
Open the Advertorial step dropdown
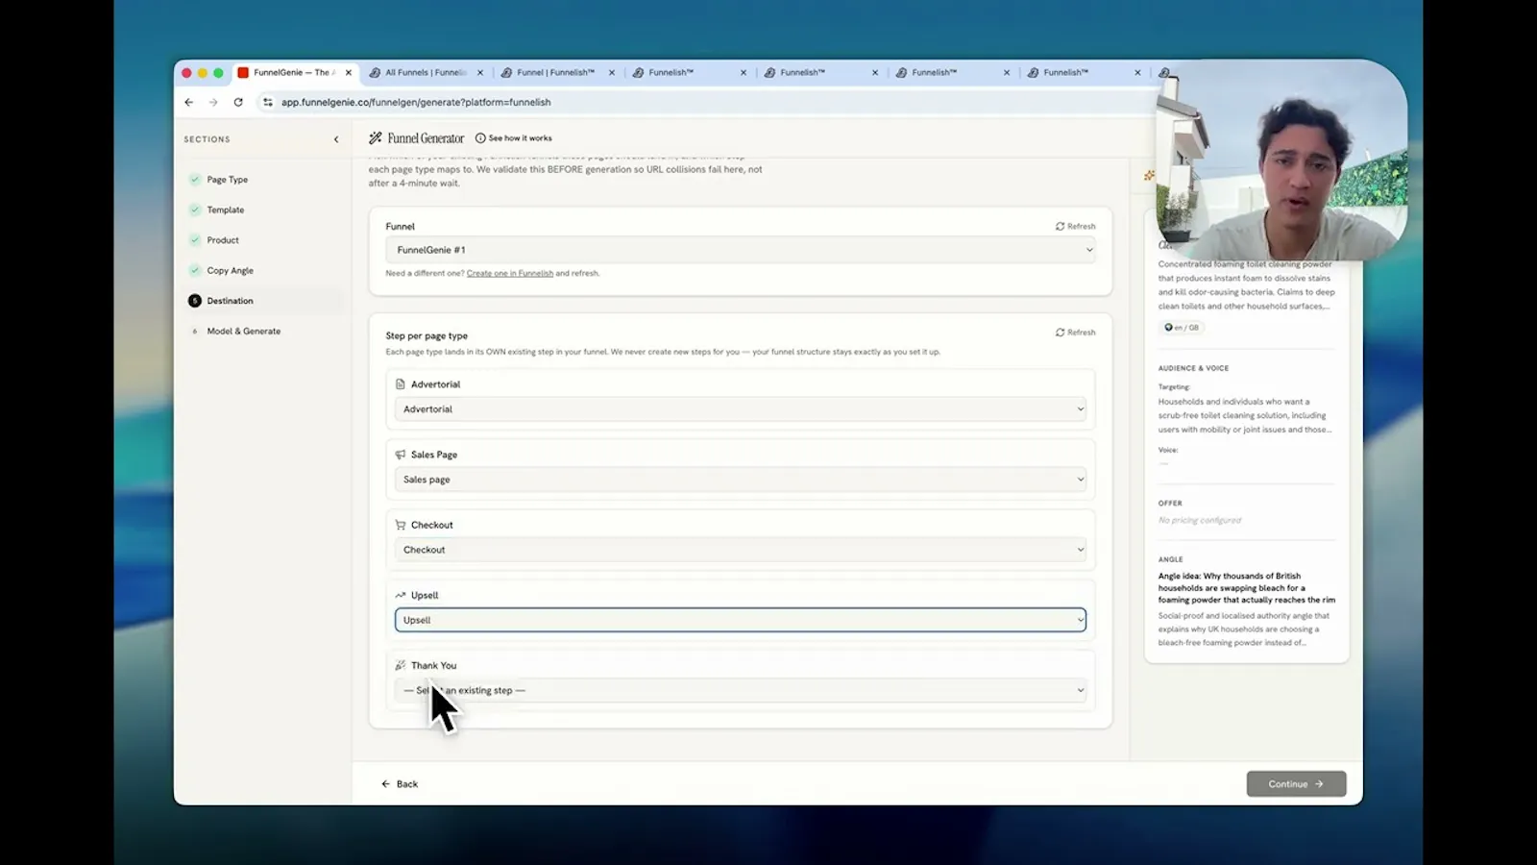click(x=741, y=409)
